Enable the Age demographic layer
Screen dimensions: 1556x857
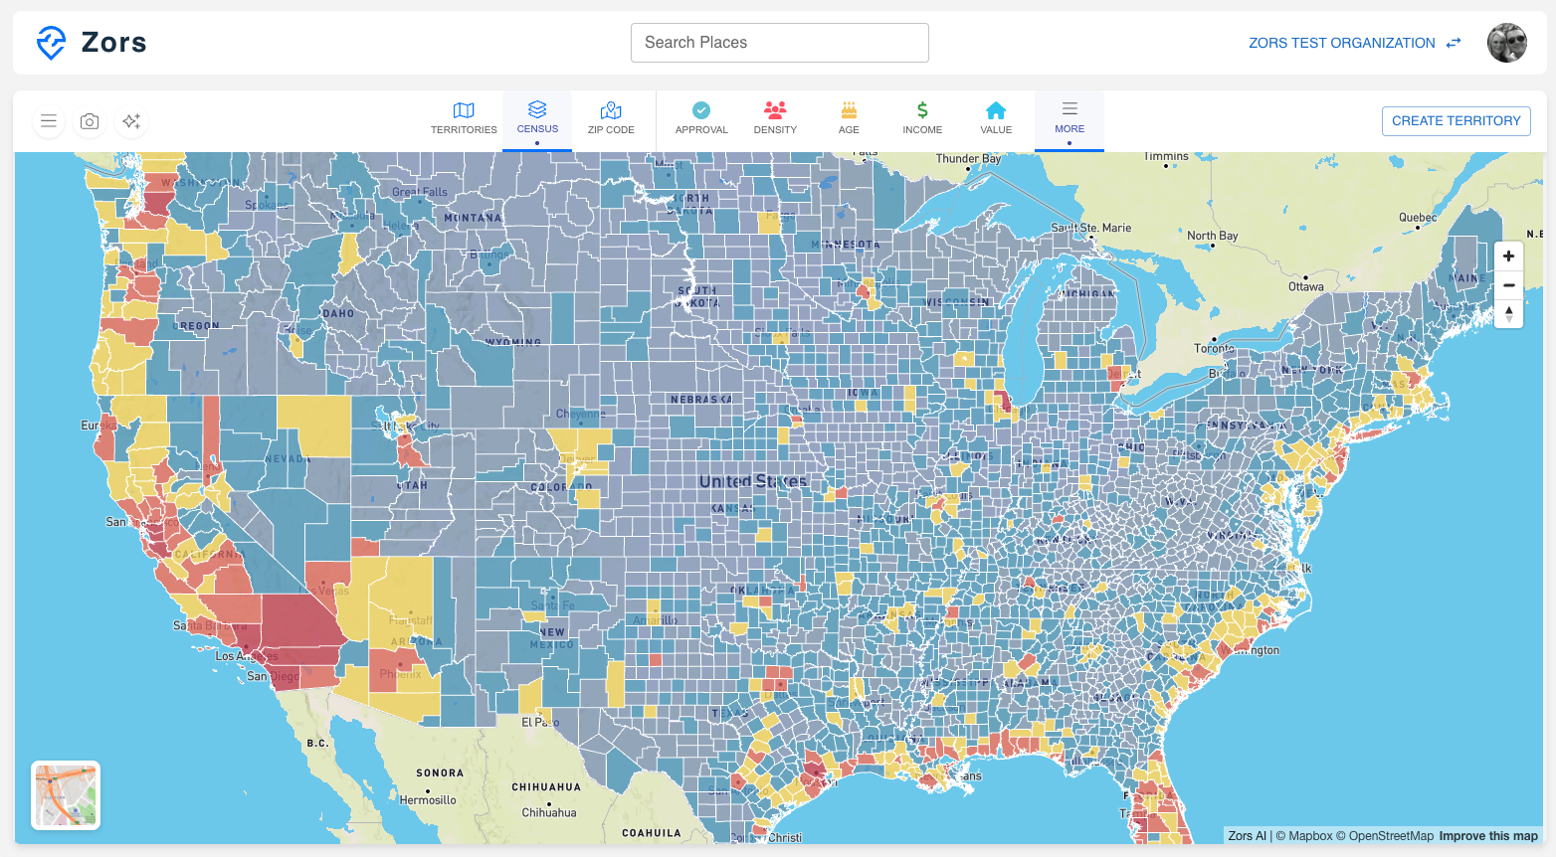tap(848, 118)
